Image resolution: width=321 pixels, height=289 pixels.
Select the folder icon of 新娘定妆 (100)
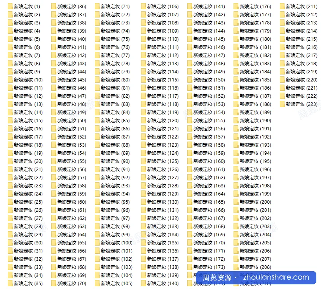pyautogui.click(x=97, y=242)
